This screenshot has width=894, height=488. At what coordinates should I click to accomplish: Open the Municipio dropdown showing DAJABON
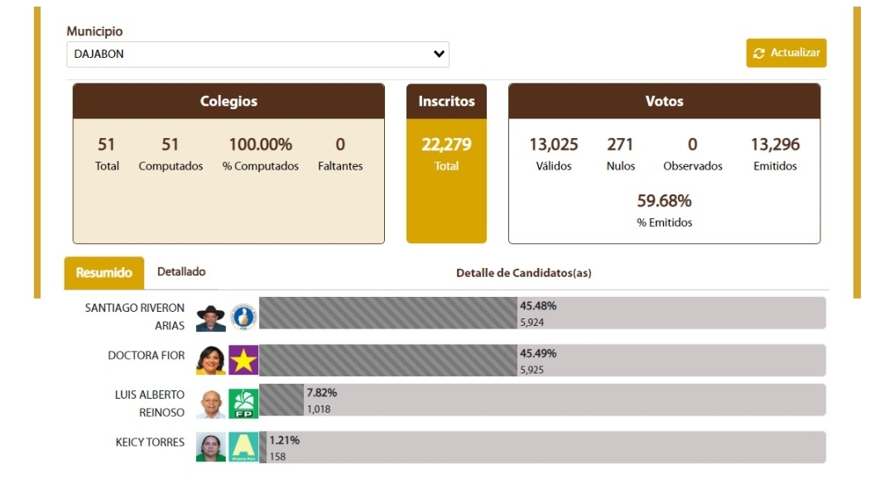tap(248, 55)
